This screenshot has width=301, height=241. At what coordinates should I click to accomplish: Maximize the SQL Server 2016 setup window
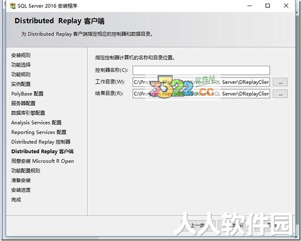tap(267, 6)
